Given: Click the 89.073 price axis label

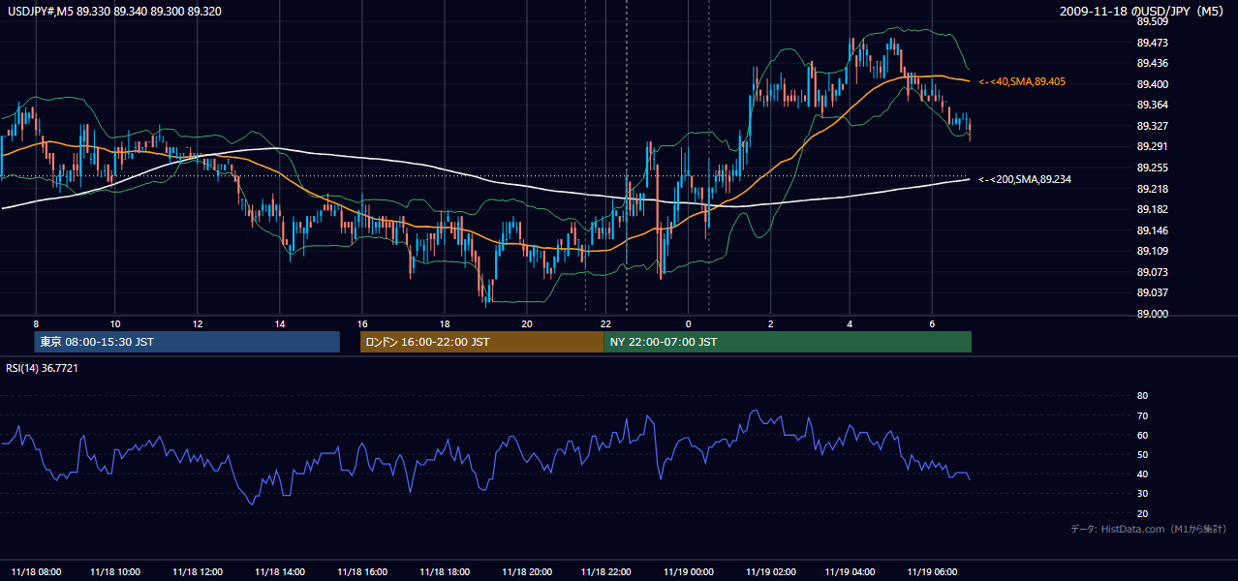Looking at the screenshot, I should pos(1152,273).
